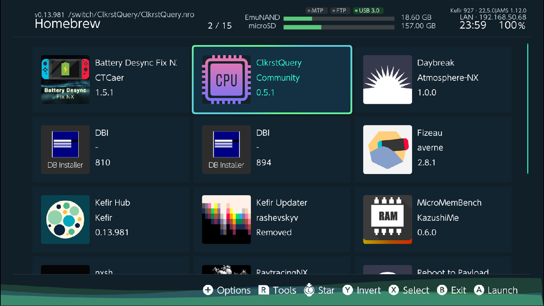
Task: Open Tools from the bottom bar
Action: click(284, 290)
